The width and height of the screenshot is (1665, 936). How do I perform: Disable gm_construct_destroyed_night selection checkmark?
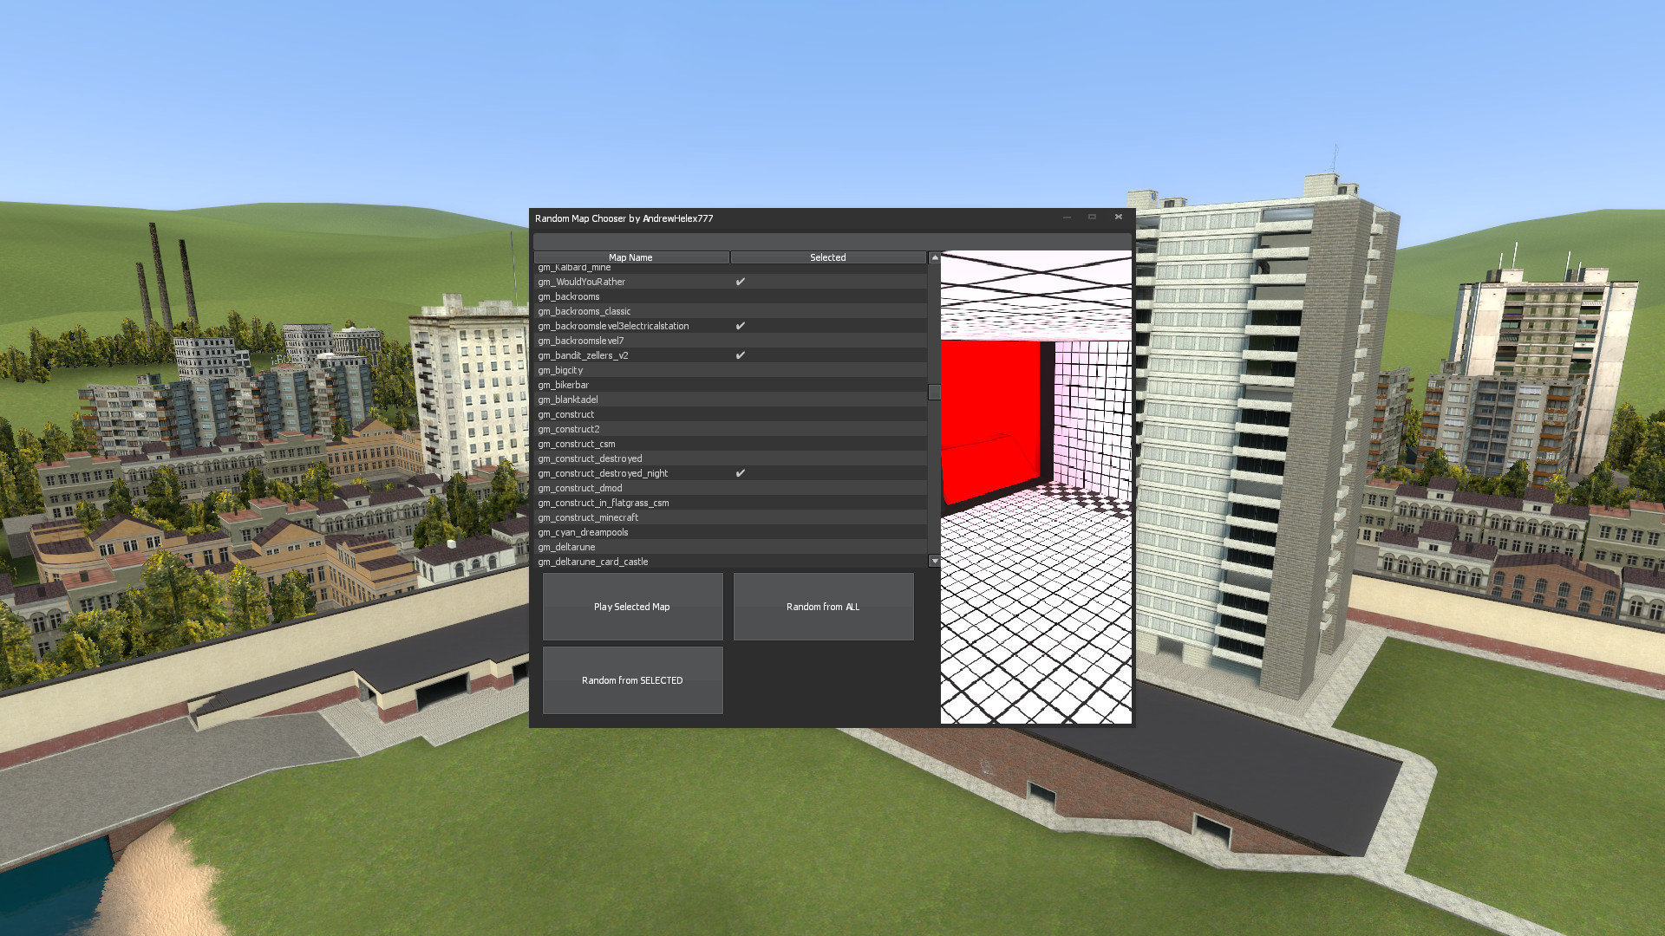[x=740, y=473]
